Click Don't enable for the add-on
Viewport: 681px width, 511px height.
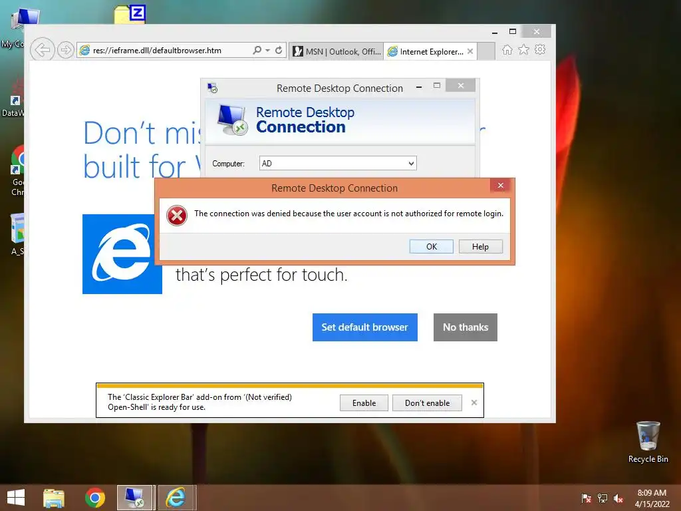click(427, 403)
